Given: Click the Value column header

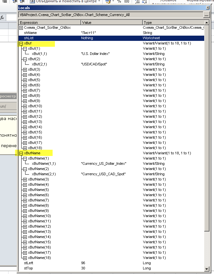Looking at the screenshot, I should [x=111, y=23].
